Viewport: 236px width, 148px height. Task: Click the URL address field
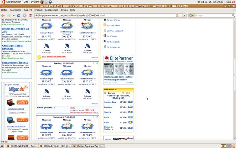pos(107,16)
